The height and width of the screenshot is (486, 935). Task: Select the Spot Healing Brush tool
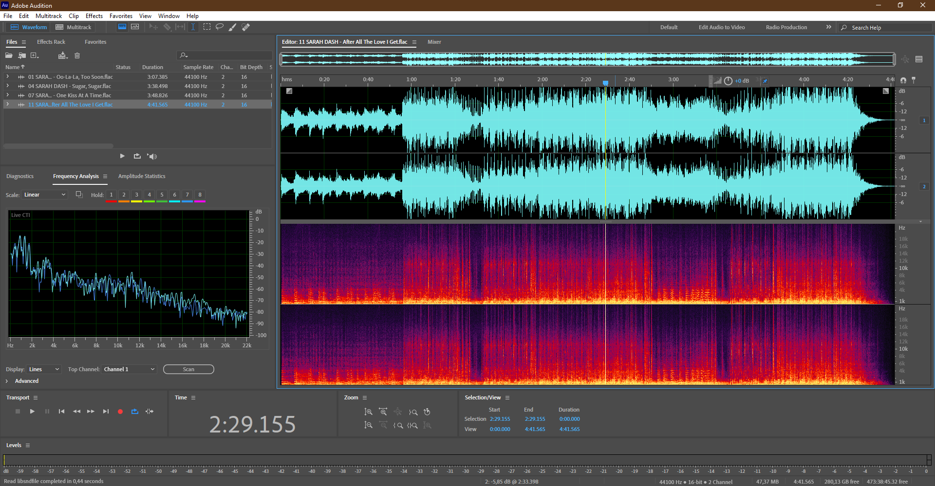[246, 27]
